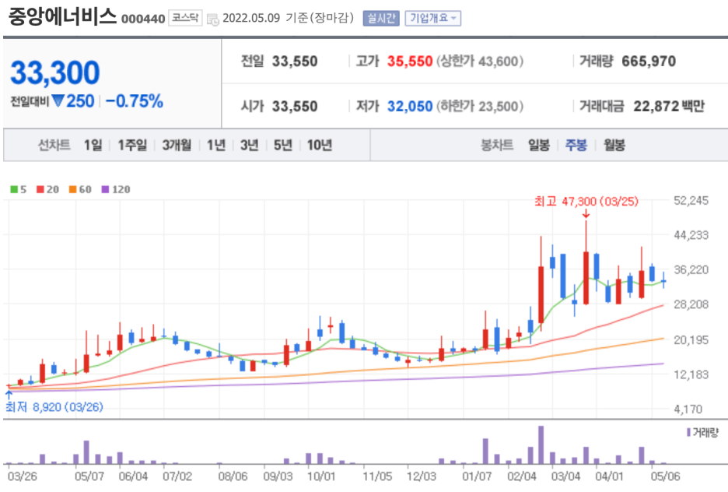Click the 최저 8,920 (03/26) marker
Image resolution: width=728 pixels, height=492 pixels.
(54, 407)
